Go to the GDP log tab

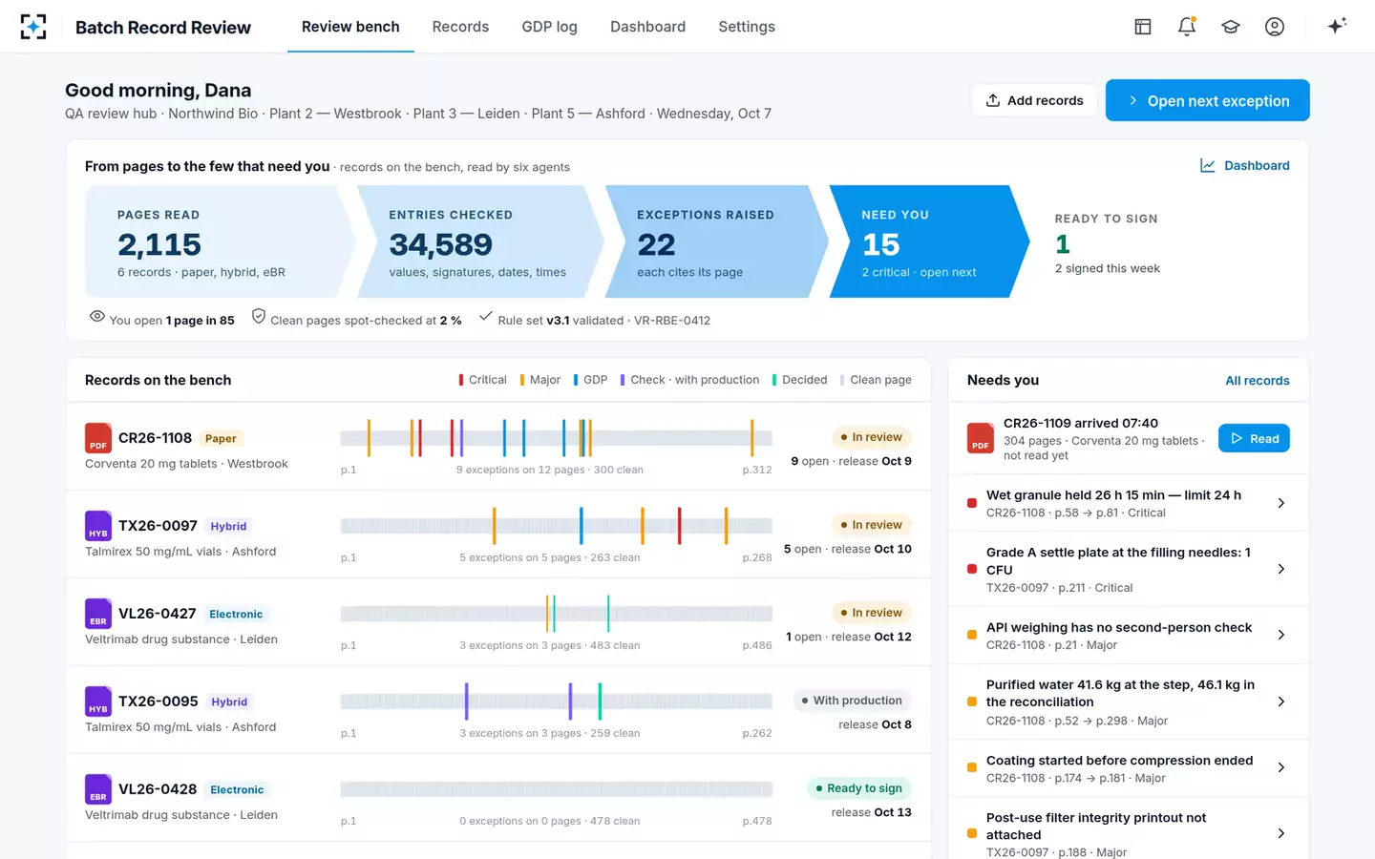tap(550, 27)
